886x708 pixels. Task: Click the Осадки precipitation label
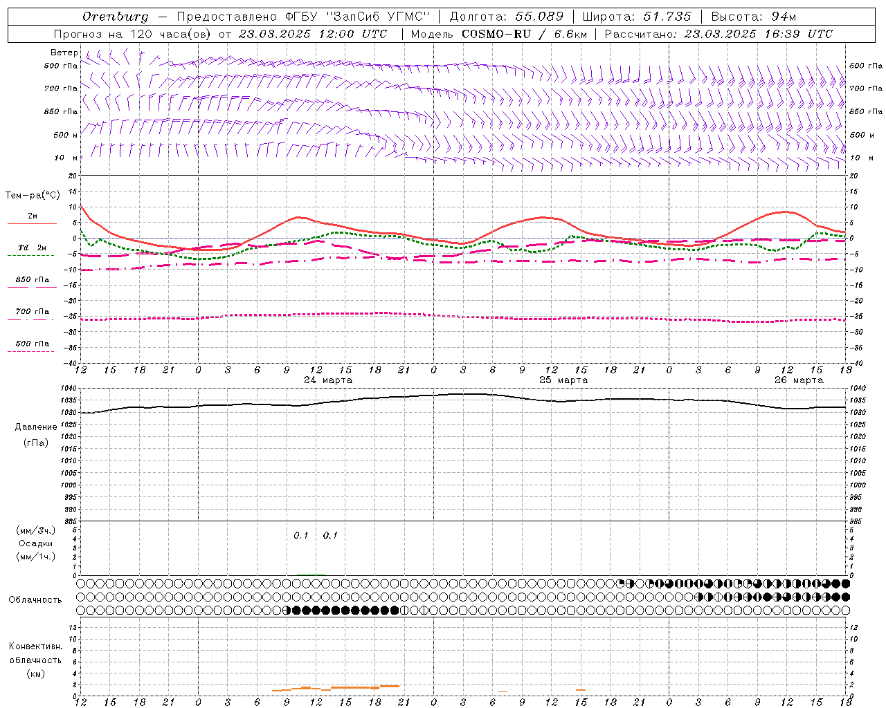[x=36, y=543]
